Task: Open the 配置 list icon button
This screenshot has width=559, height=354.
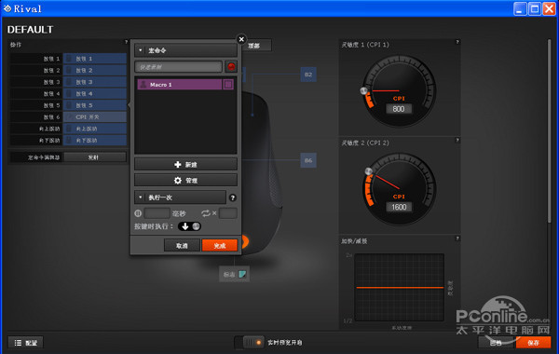Action: [26, 343]
